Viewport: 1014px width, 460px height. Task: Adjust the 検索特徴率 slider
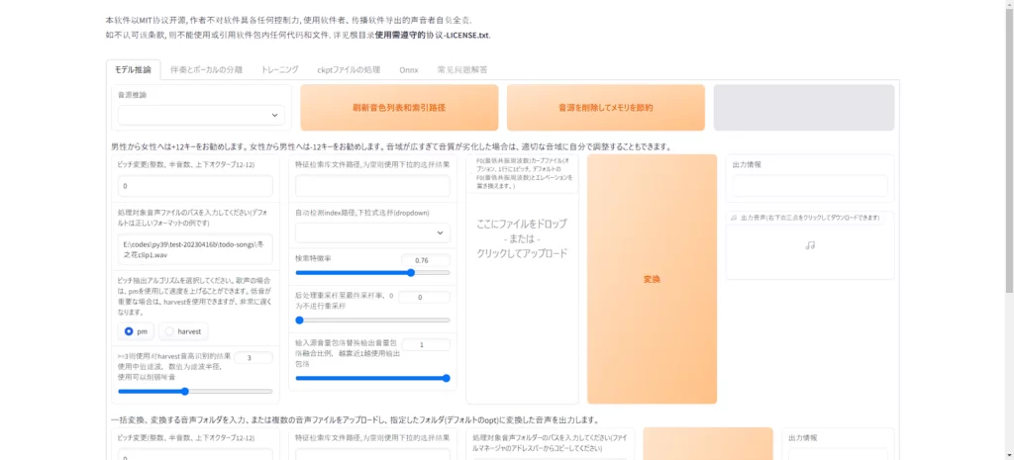pyautogui.click(x=371, y=273)
